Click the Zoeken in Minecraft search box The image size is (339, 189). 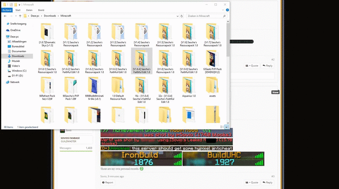(x=206, y=16)
